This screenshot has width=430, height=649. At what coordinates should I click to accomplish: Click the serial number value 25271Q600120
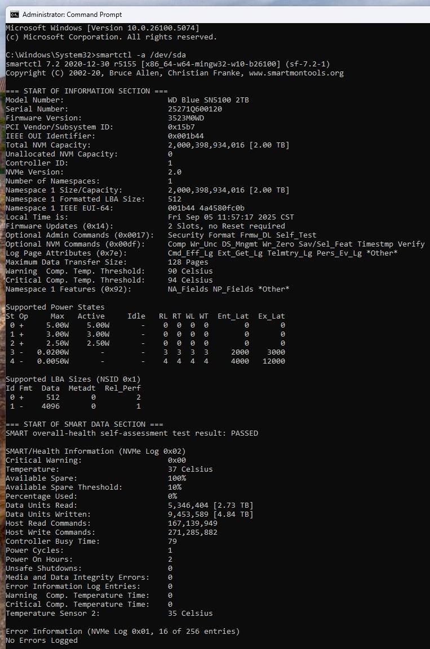point(194,109)
